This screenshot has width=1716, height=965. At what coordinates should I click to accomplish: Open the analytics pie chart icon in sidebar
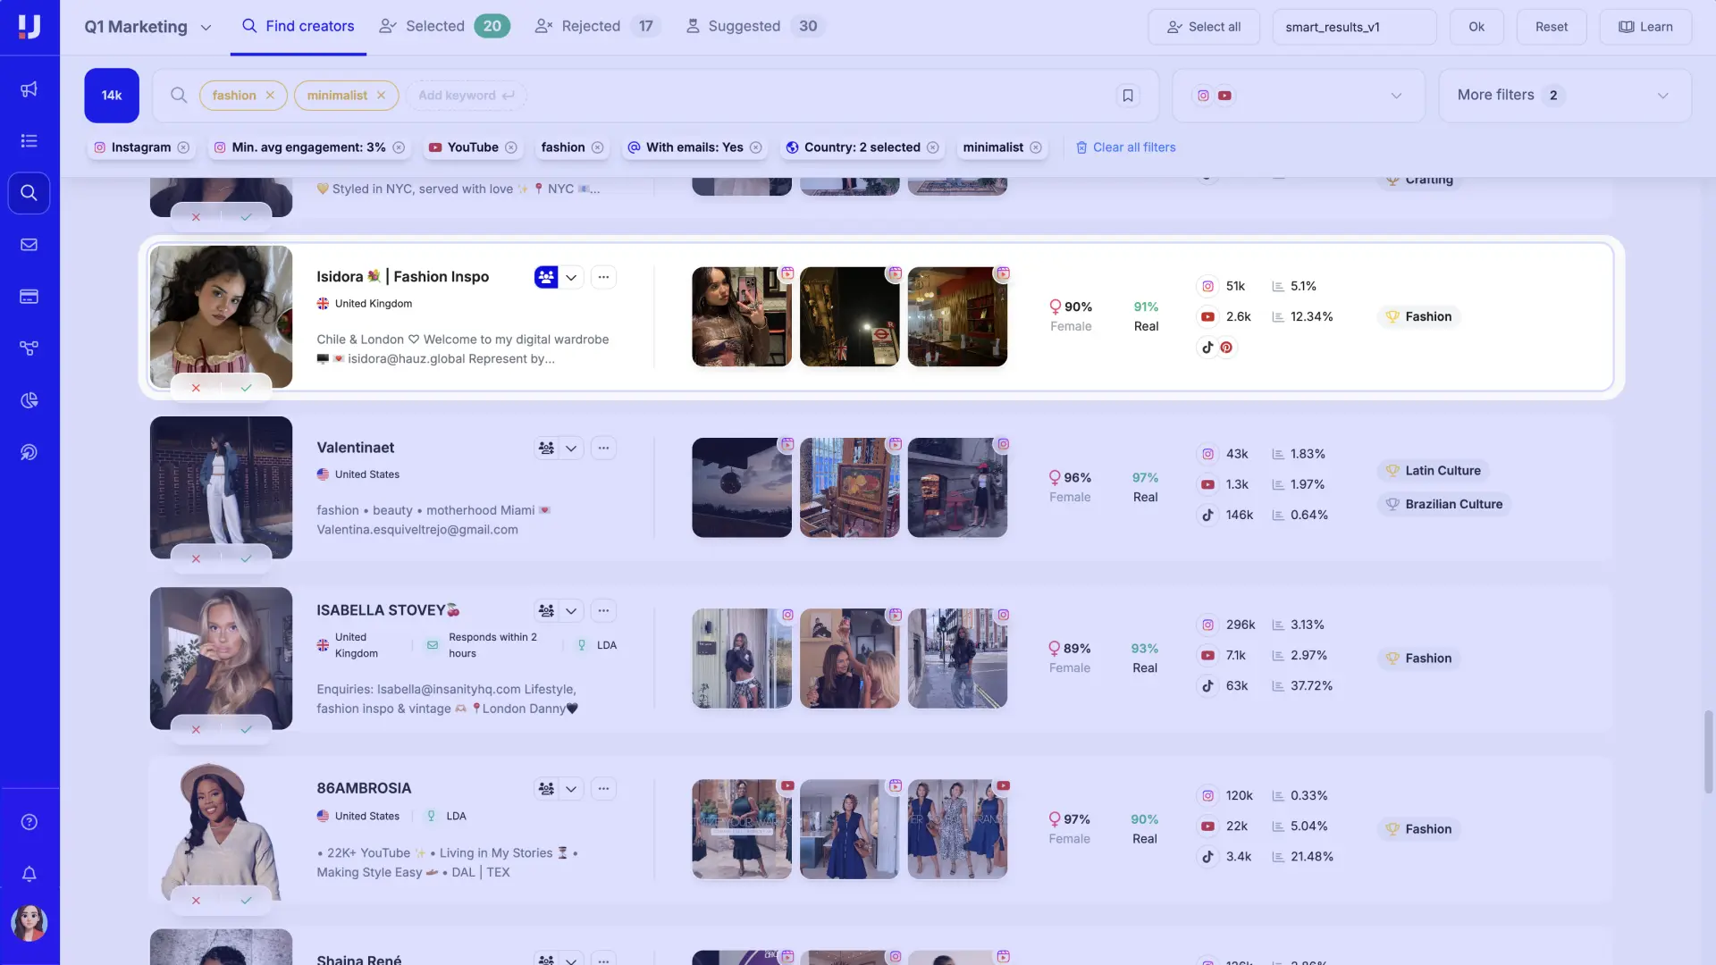[x=29, y=400]
